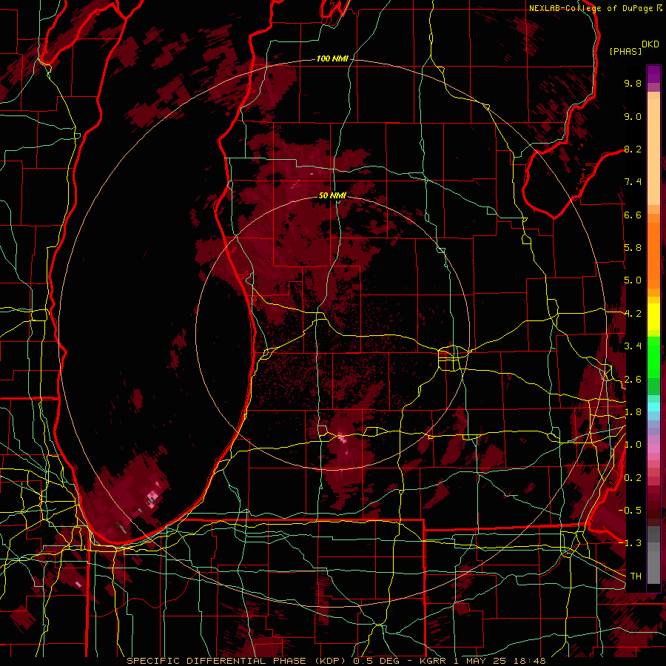Click the 2.6 scale value
The height and width of the screenshot is (666, 666).
click(x=633, y=380)
